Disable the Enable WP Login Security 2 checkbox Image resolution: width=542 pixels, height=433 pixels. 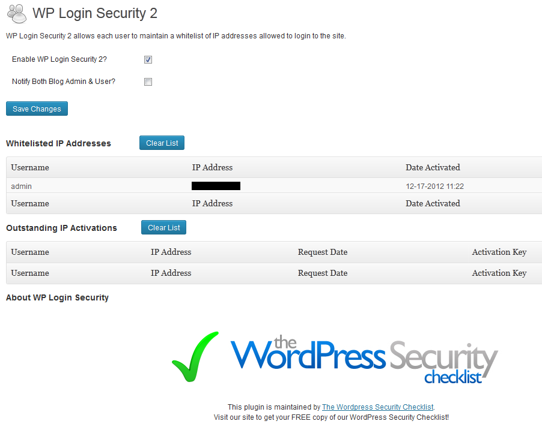tap(148, 59)
